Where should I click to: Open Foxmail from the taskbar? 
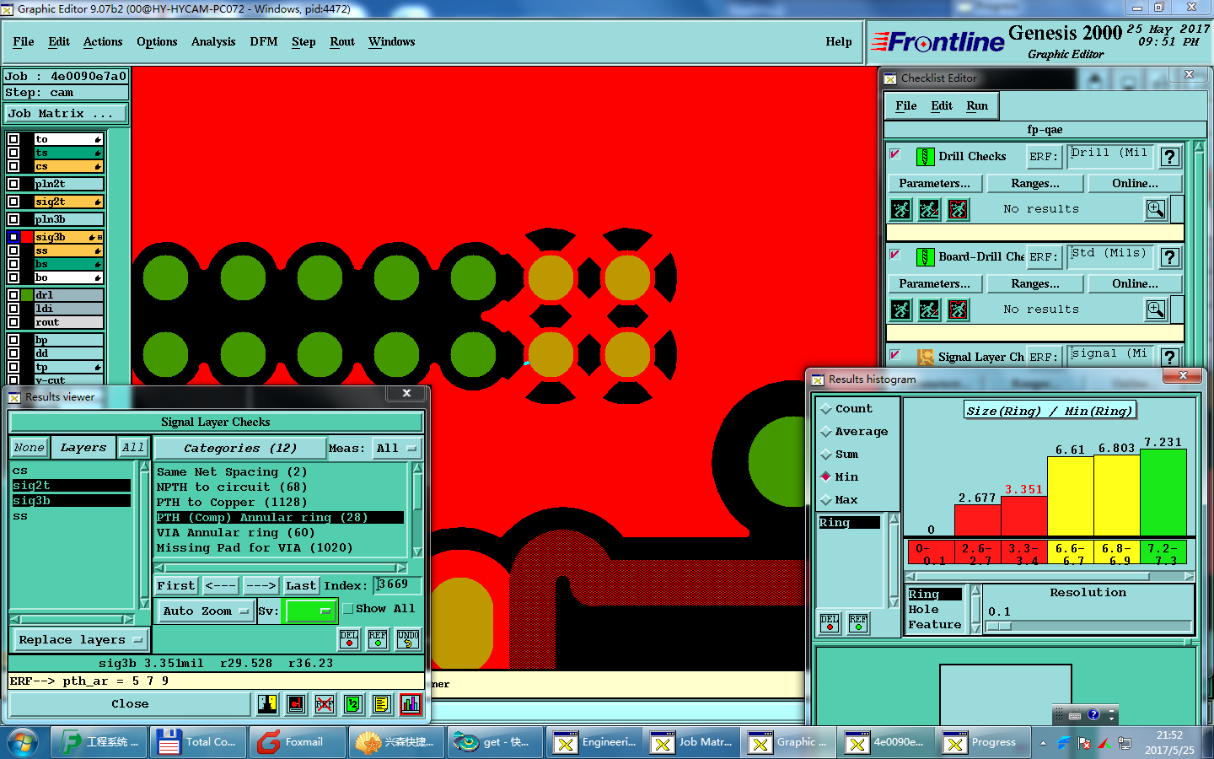tap(298, 742)
